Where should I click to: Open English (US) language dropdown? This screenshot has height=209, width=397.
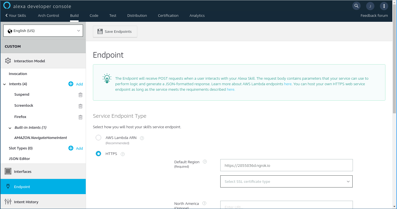43,31
